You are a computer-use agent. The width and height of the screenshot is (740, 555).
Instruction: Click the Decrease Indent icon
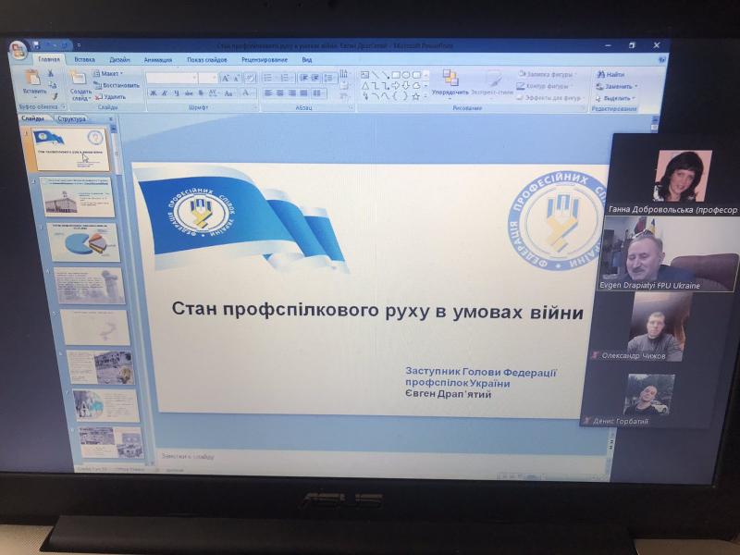pyautogui.click(x=303, y=78)
